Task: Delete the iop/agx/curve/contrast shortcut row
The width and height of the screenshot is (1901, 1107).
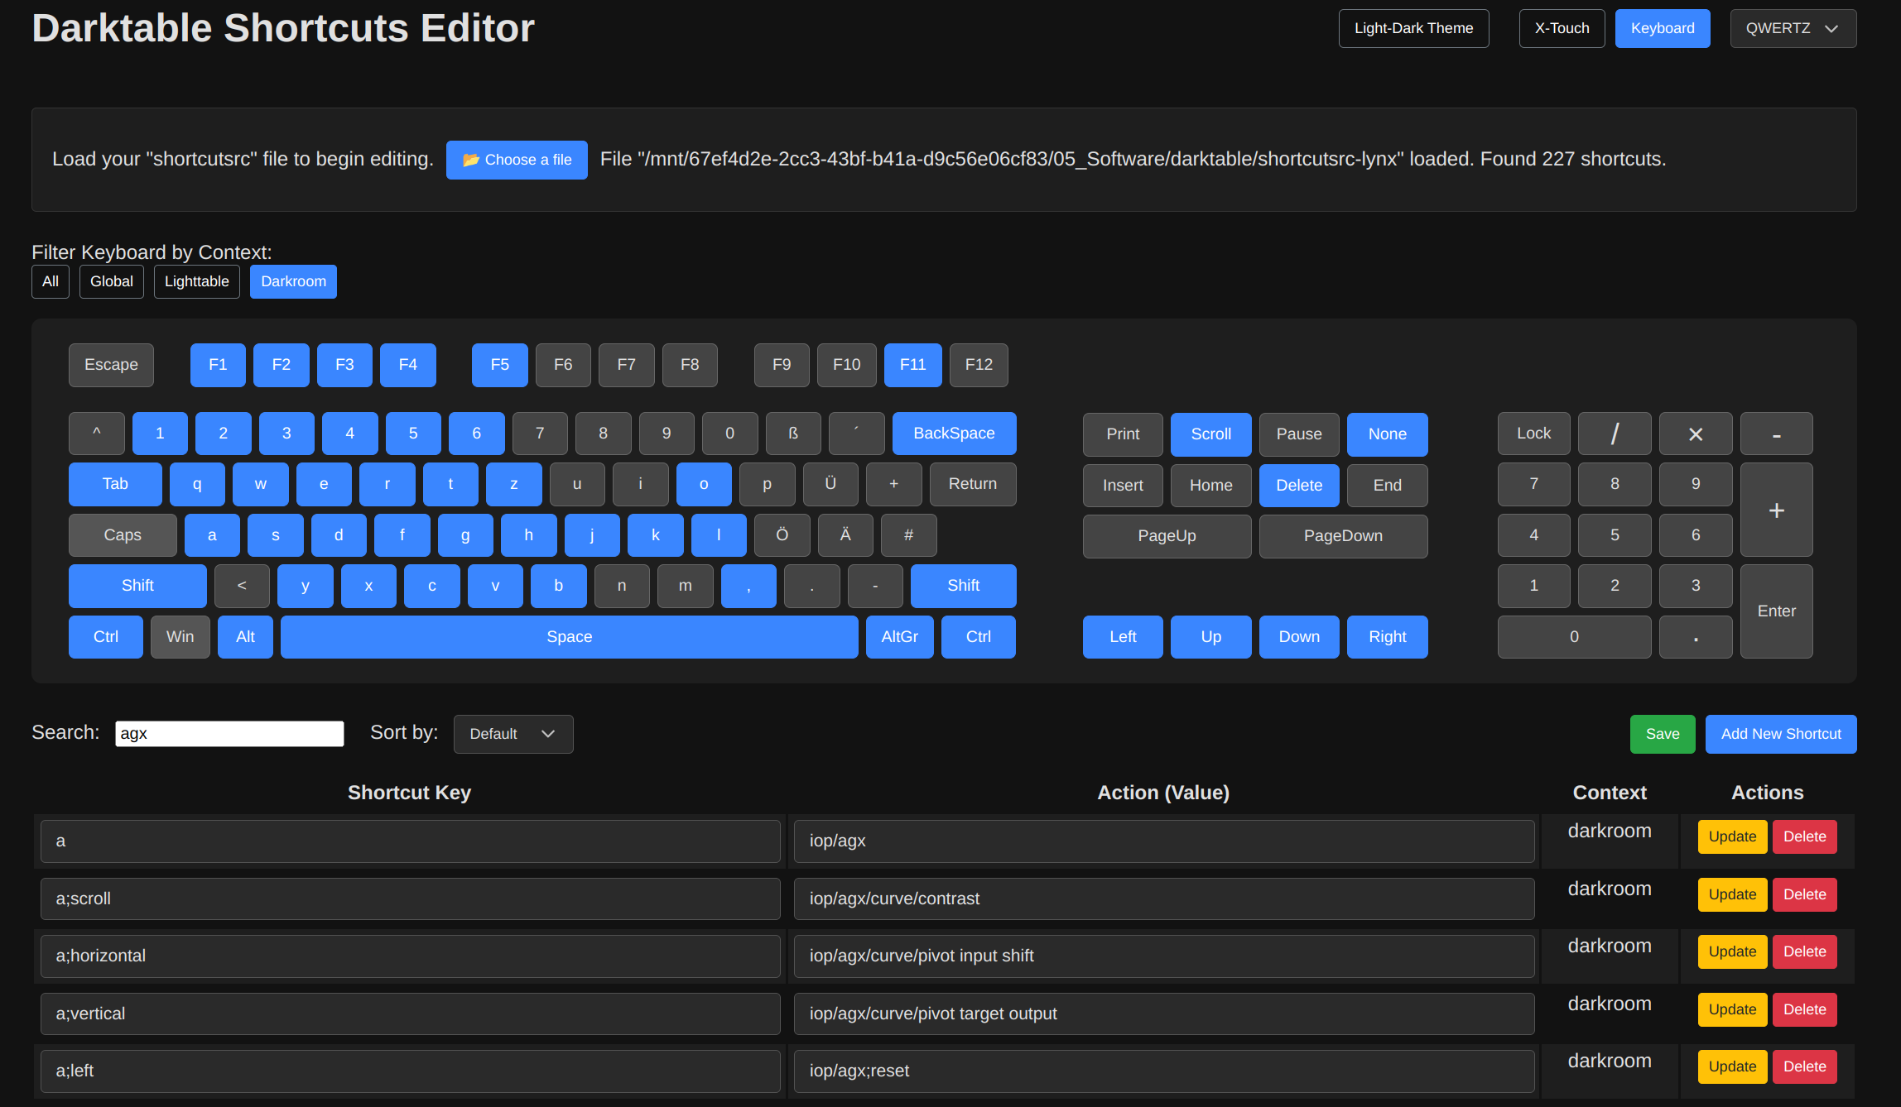Action: click(x=1804, y=894)
